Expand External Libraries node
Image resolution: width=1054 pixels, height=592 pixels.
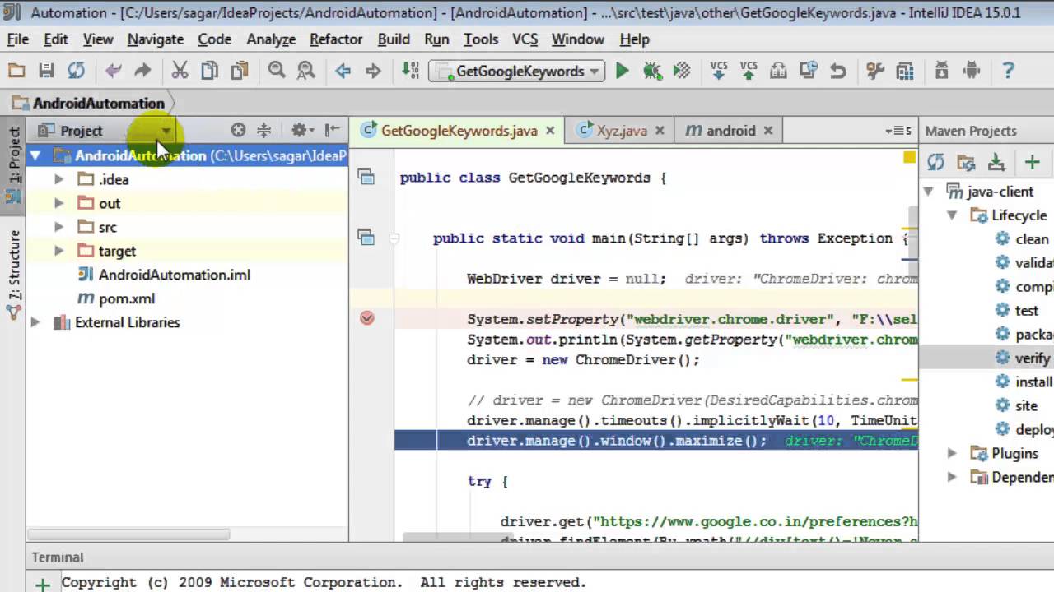coord(35,322)
